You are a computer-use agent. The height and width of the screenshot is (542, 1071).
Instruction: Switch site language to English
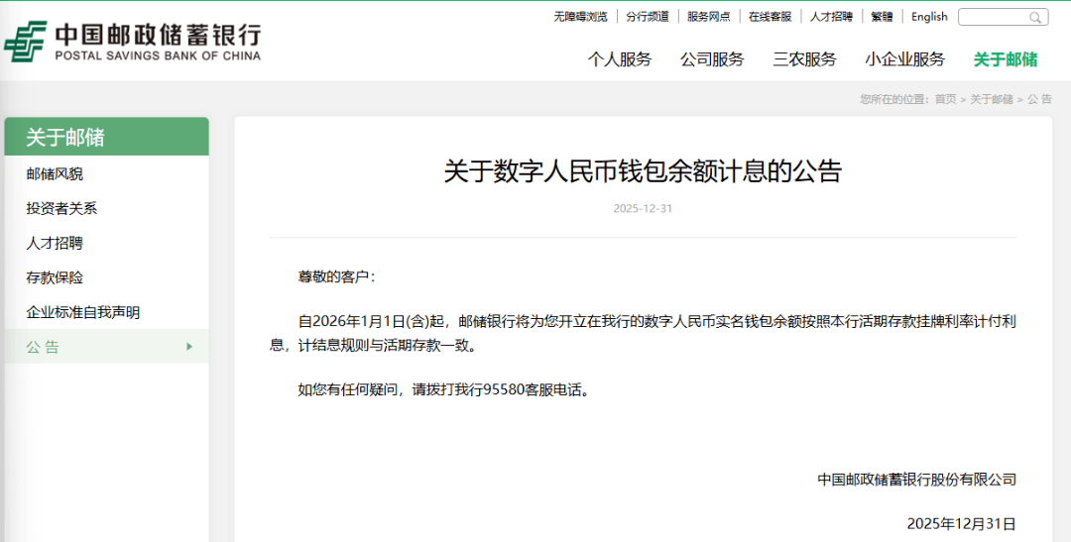(x=929, y=17)
